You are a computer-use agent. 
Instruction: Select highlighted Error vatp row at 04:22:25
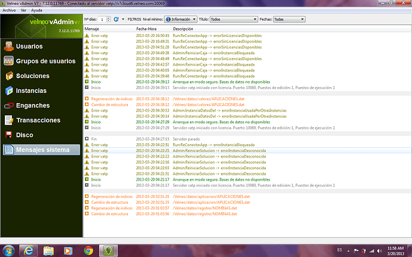pos(247,150)
